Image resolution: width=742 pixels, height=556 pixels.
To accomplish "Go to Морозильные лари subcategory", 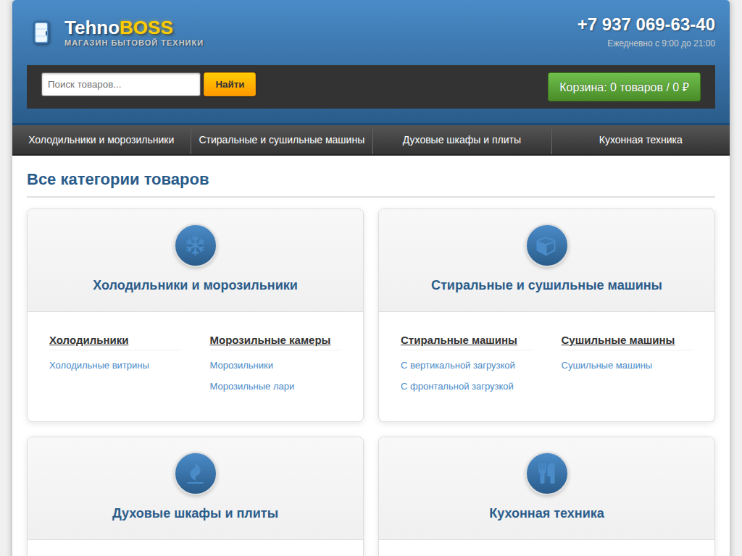I will point(252,387).
